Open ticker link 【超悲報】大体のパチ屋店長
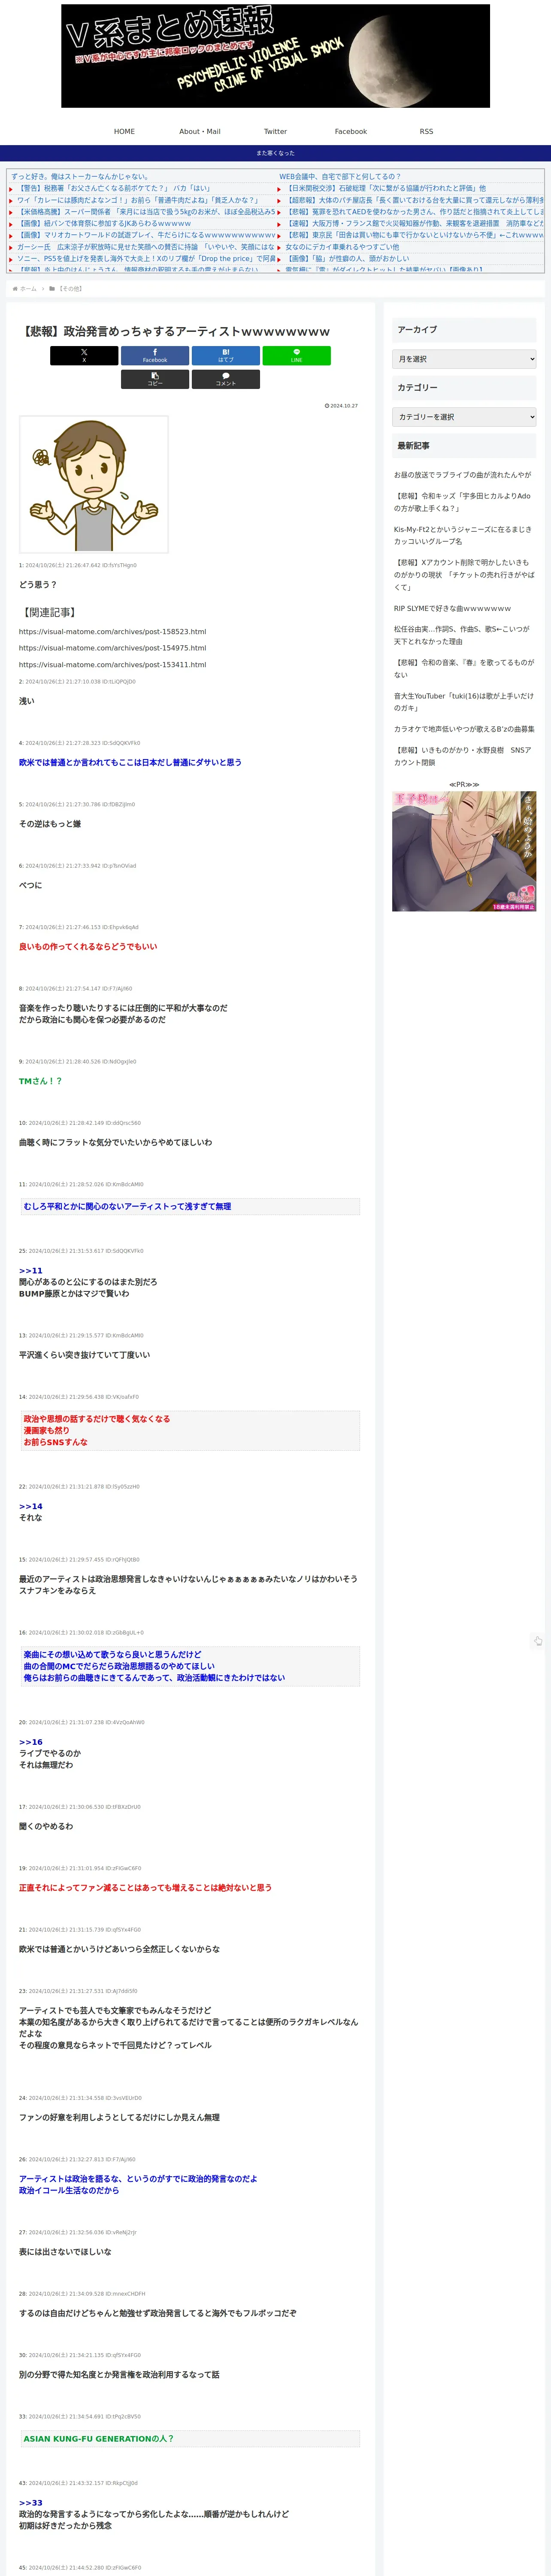 (415, 200)
